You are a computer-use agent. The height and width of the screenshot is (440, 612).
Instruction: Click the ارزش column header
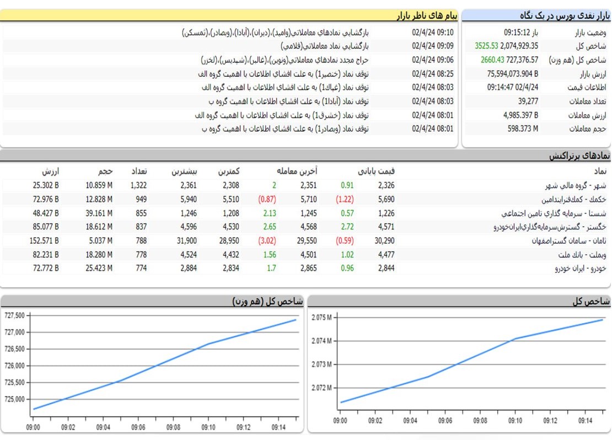[51, 171]
